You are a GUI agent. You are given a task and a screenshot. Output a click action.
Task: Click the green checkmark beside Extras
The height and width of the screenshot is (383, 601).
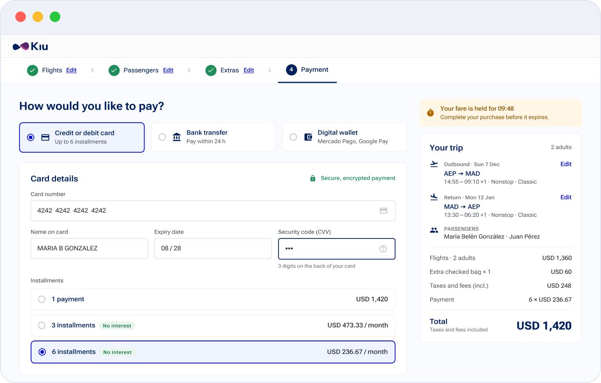pyautogui.click(x=211, y=70)
